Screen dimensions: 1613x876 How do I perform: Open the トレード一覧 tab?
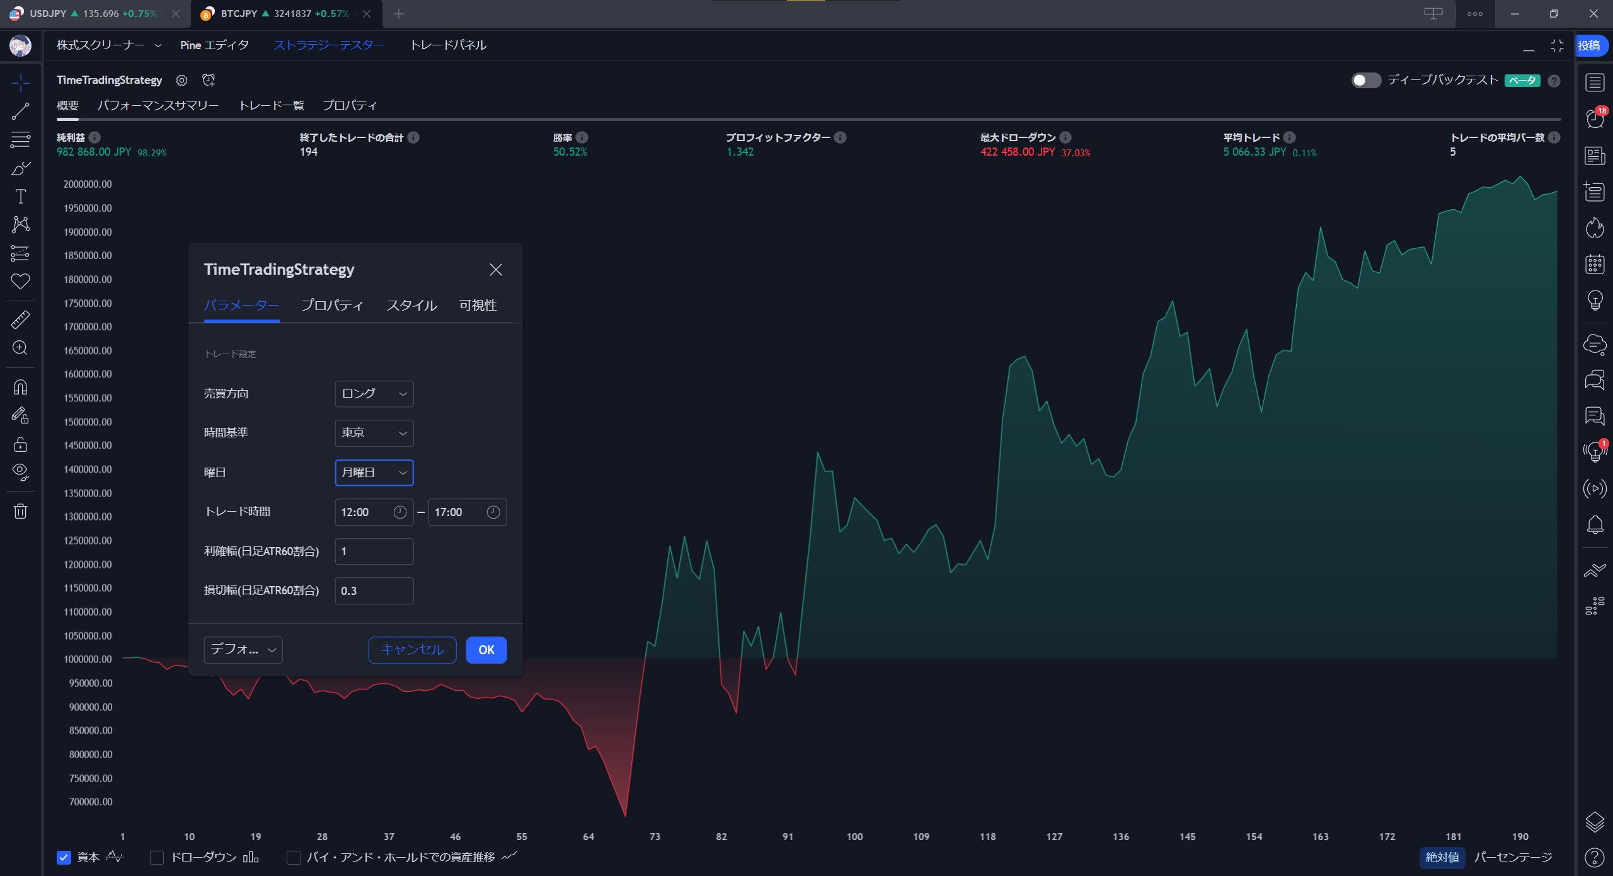pyautogui.click(x=272, y=105)
